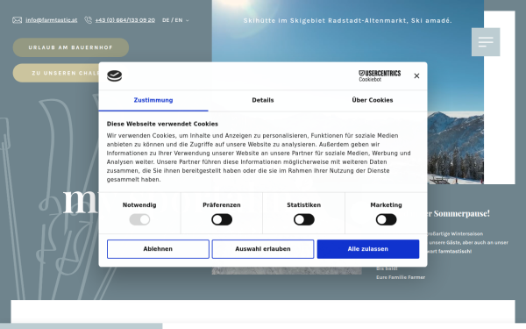Click the Ablehnen button
Viewport: 526px width, 329px height.
coord(158,249)
